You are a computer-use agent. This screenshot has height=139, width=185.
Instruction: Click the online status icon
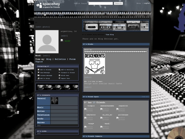click(62, 40)
